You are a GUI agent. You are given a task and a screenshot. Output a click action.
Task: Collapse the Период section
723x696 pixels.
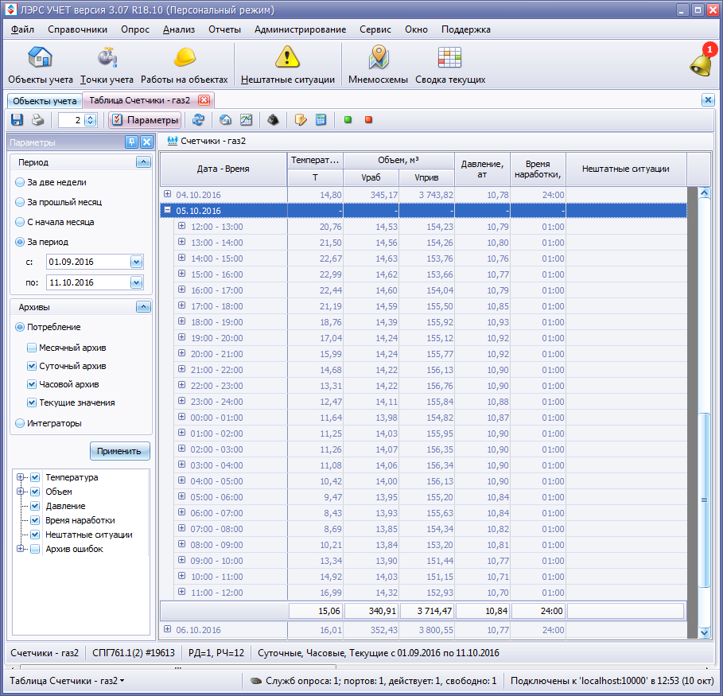pos(143,162)
